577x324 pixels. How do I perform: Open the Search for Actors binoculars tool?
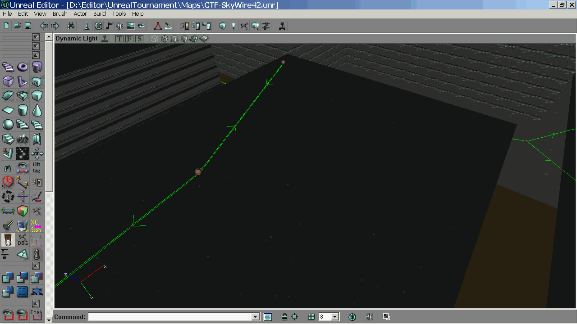[71, 26]
